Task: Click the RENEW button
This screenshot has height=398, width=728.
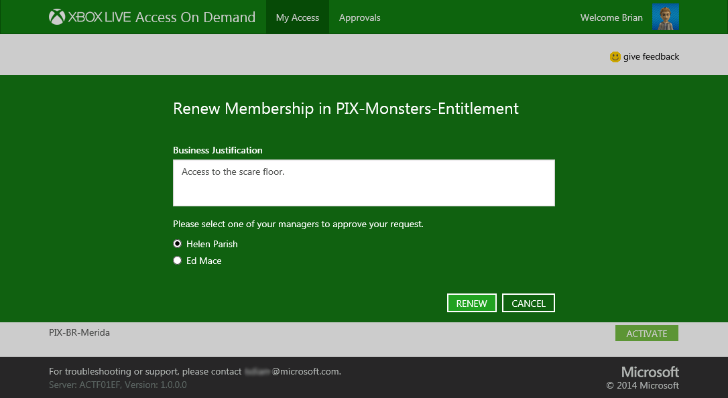Action: tap(472, 303)
